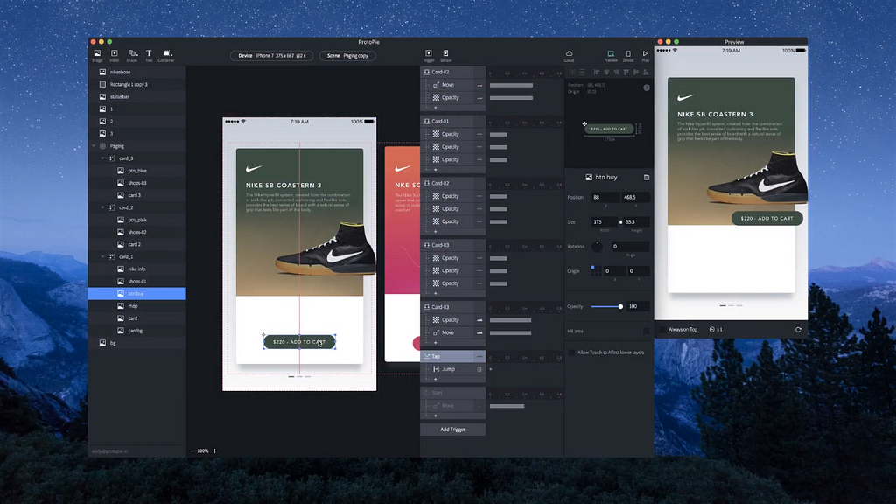896x504 pixels.
Task: Open the Sensor icon in toolbar
Action: [x=445, y=55]
